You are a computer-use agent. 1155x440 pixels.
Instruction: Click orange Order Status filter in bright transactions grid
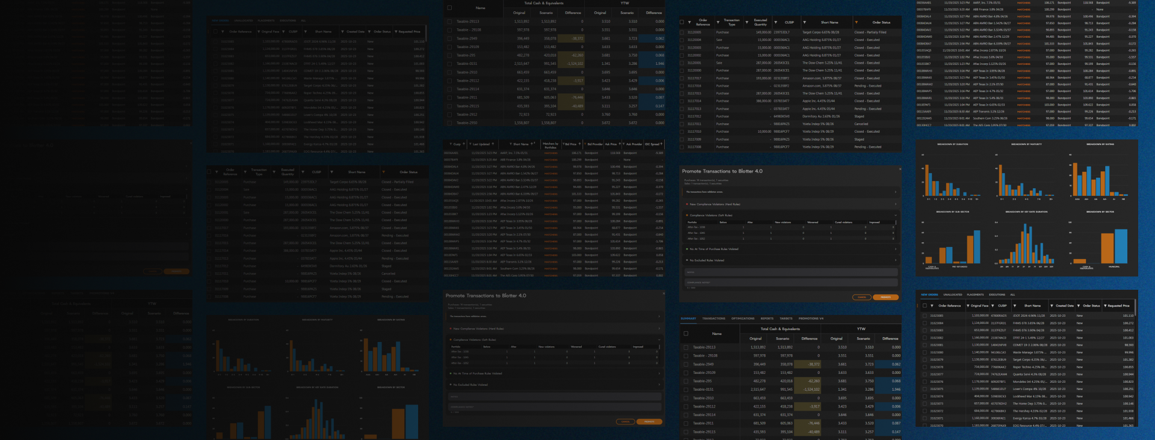[856, 22]
